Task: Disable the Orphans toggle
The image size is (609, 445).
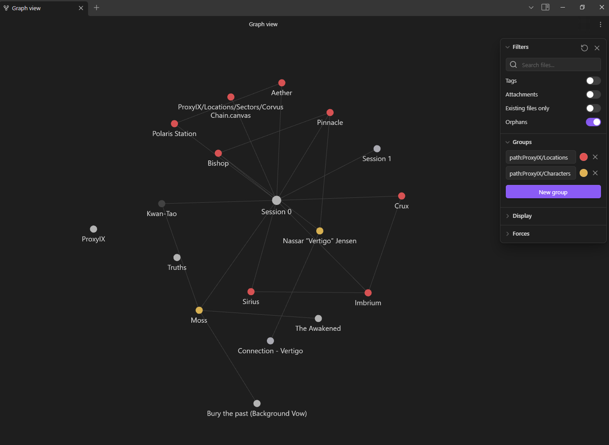Action: click(x=593, y=122)
